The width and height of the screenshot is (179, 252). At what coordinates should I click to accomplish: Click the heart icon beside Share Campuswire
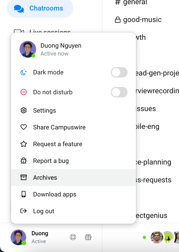tap(24, 127)
